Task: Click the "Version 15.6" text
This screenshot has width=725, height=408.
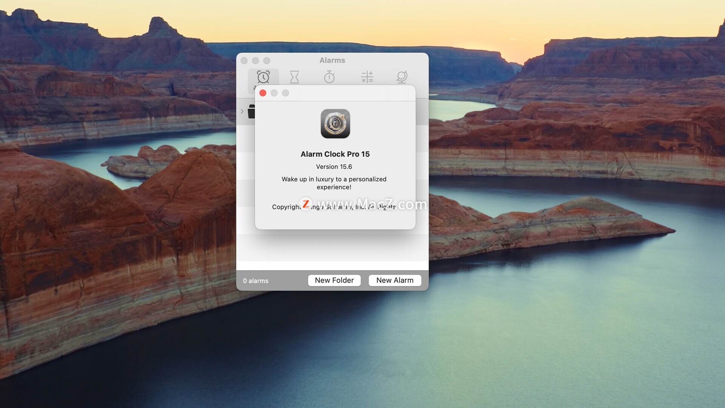Action: tap(334, 167)
